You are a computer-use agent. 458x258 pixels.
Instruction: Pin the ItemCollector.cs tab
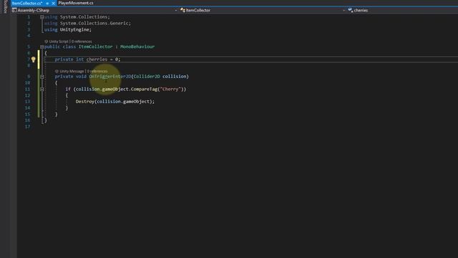click(x=47, y=3)
